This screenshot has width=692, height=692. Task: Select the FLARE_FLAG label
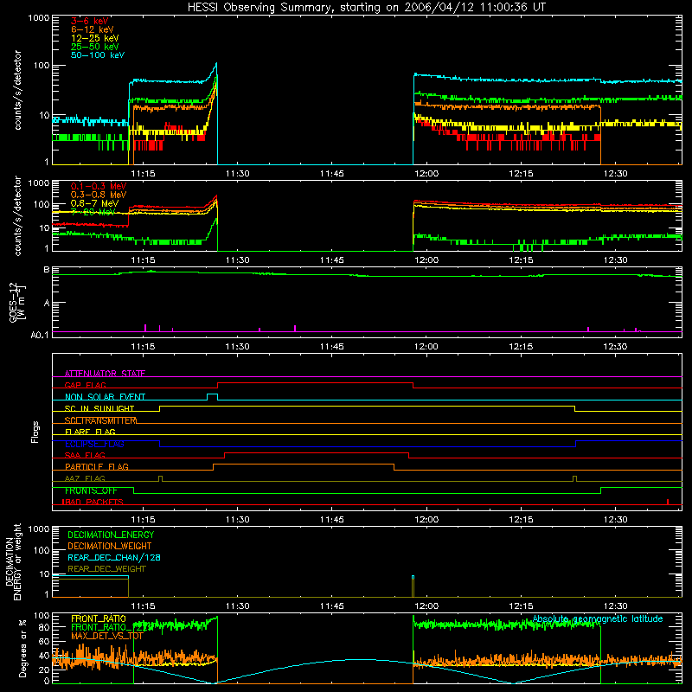click(90, 432)
